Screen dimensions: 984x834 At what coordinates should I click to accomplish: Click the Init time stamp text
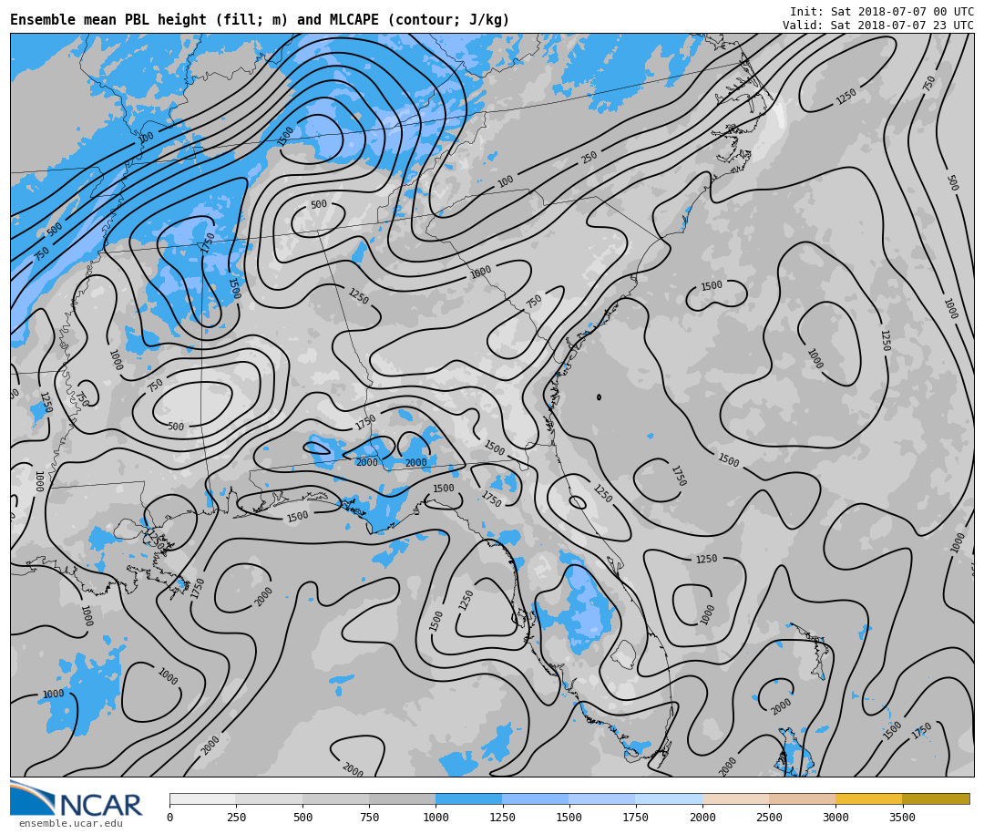881,12
